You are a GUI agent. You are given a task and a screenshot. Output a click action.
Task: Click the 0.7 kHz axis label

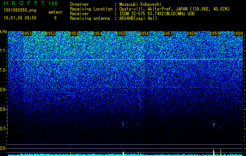coord(3,129)
